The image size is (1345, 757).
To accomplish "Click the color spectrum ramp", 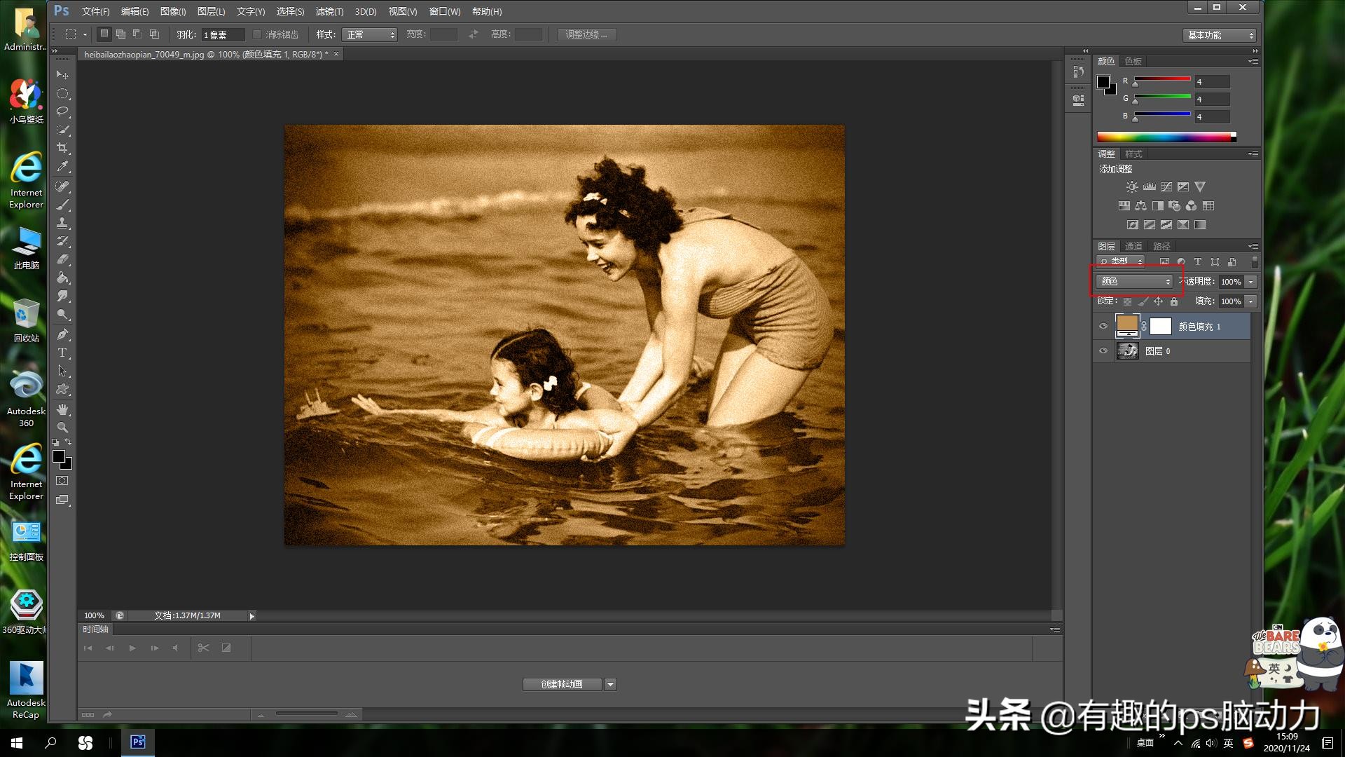I will (1163, 137).
